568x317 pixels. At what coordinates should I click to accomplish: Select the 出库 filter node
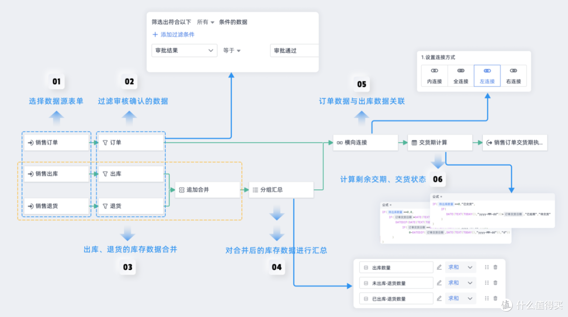click(131, 174)
